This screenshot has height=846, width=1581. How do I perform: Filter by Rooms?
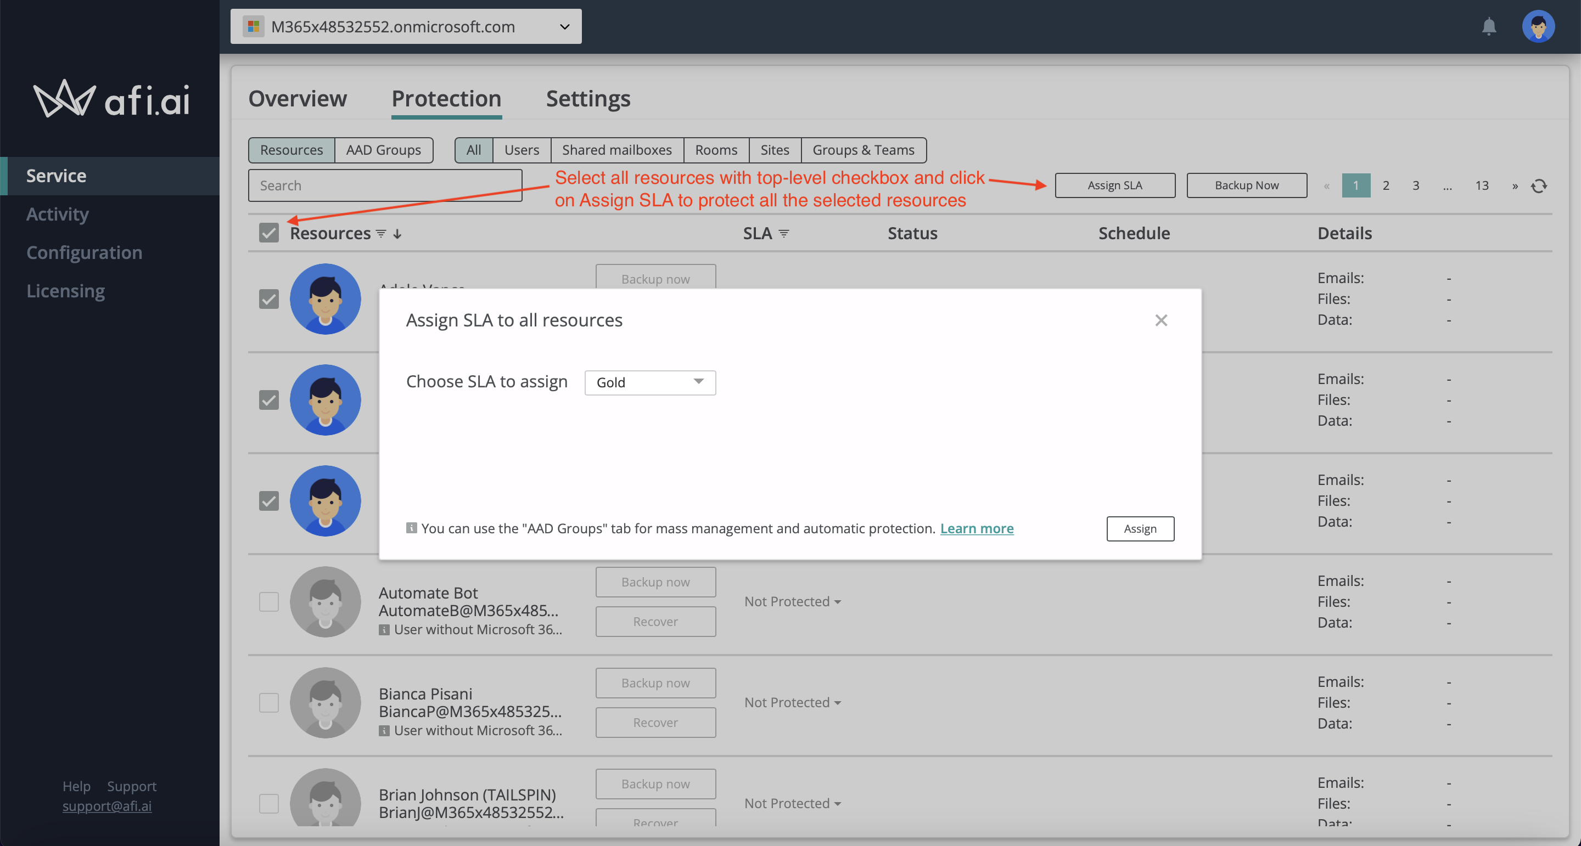pos(716,150)
